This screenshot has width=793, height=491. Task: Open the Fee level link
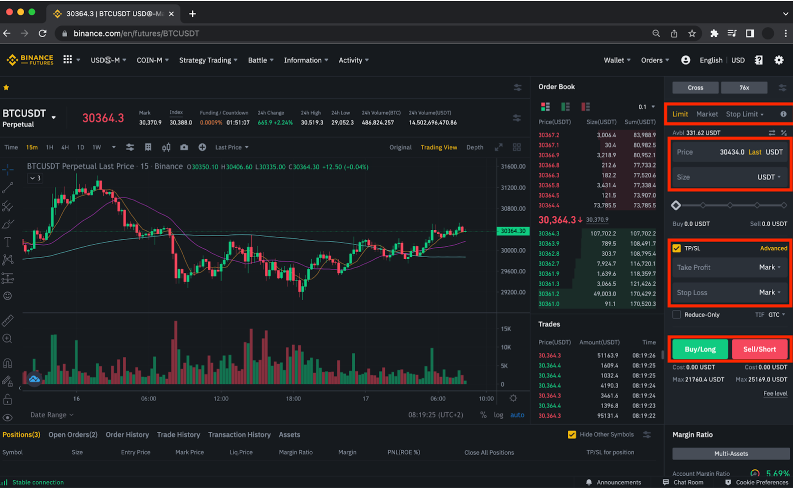pos(775,393)
